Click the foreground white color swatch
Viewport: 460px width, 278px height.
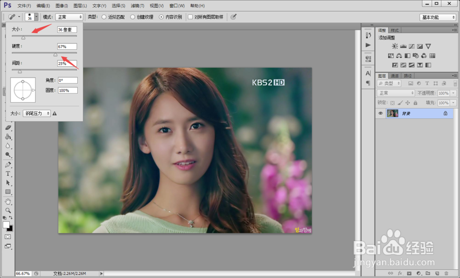(6, 225)
